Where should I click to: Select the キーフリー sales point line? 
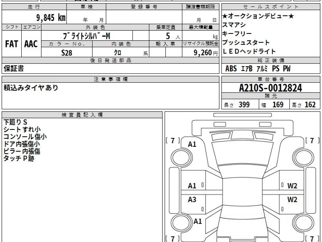pos(237,34)
